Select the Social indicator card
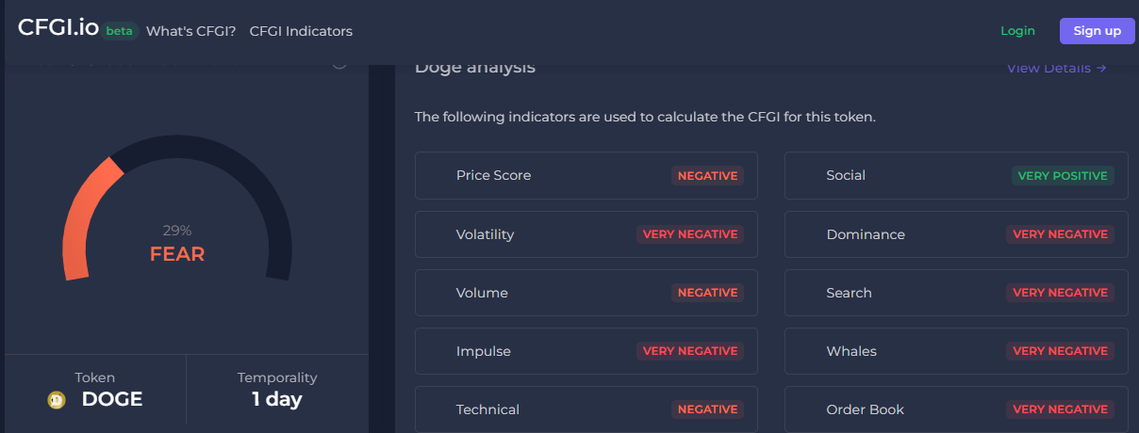1139x433 pixels. 955,176
